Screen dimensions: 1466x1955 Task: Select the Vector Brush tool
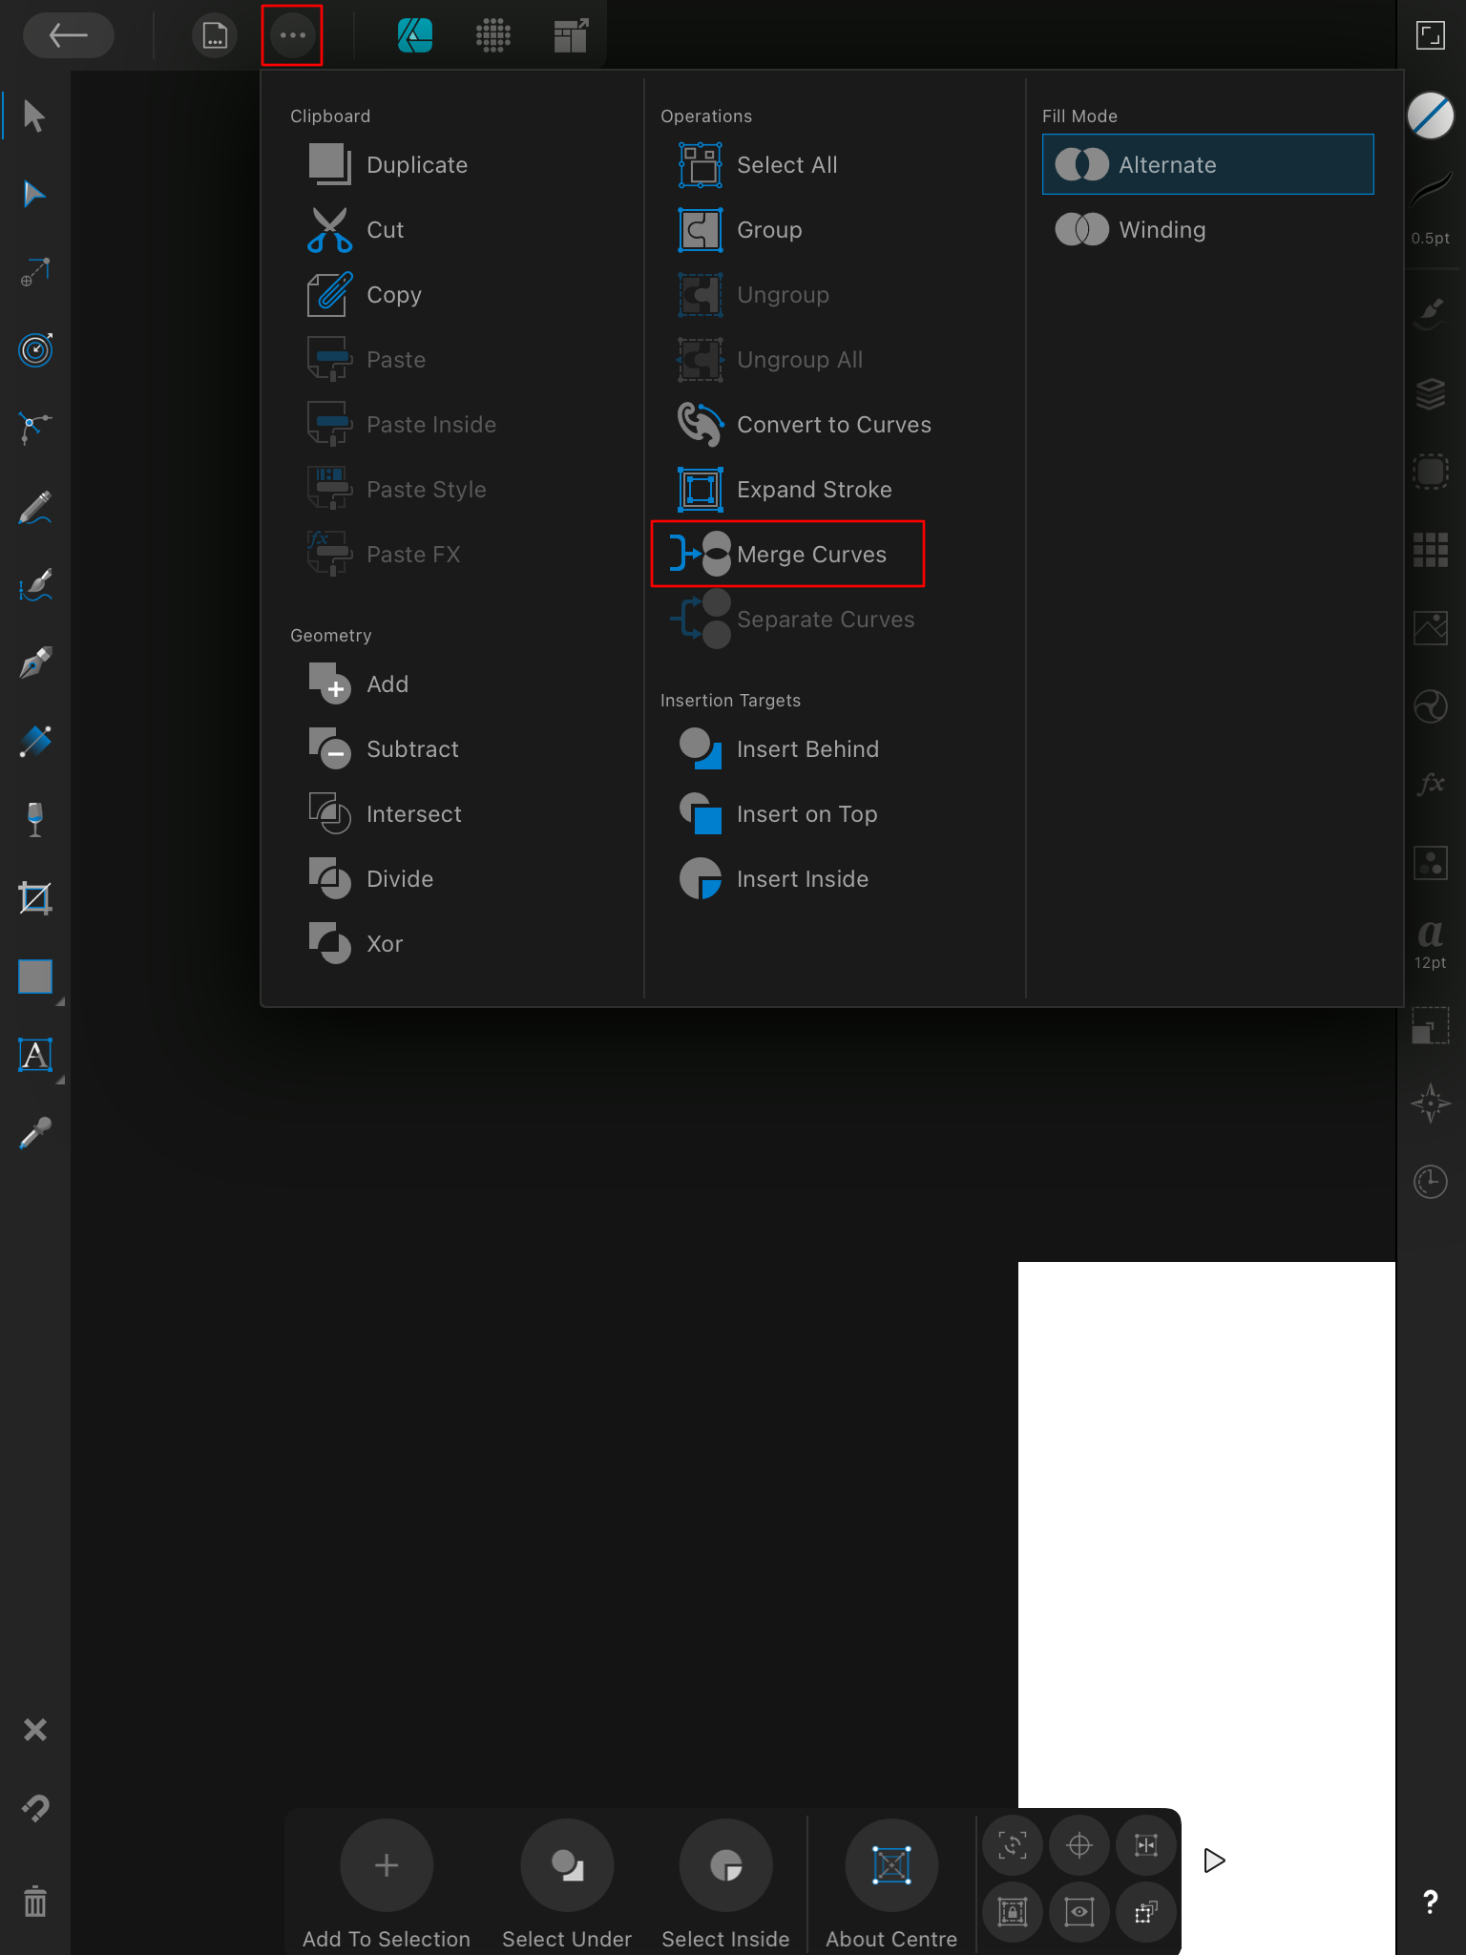35,585
